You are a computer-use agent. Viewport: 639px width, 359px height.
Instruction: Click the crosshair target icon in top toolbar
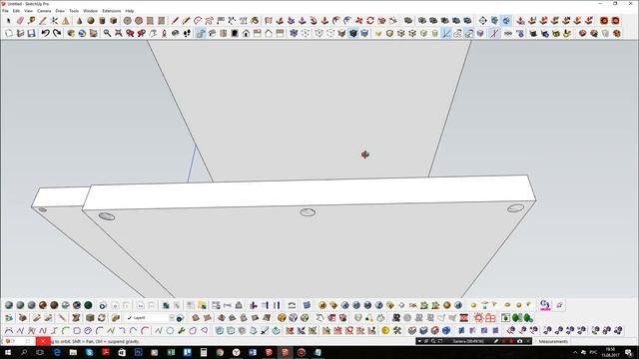482,21
